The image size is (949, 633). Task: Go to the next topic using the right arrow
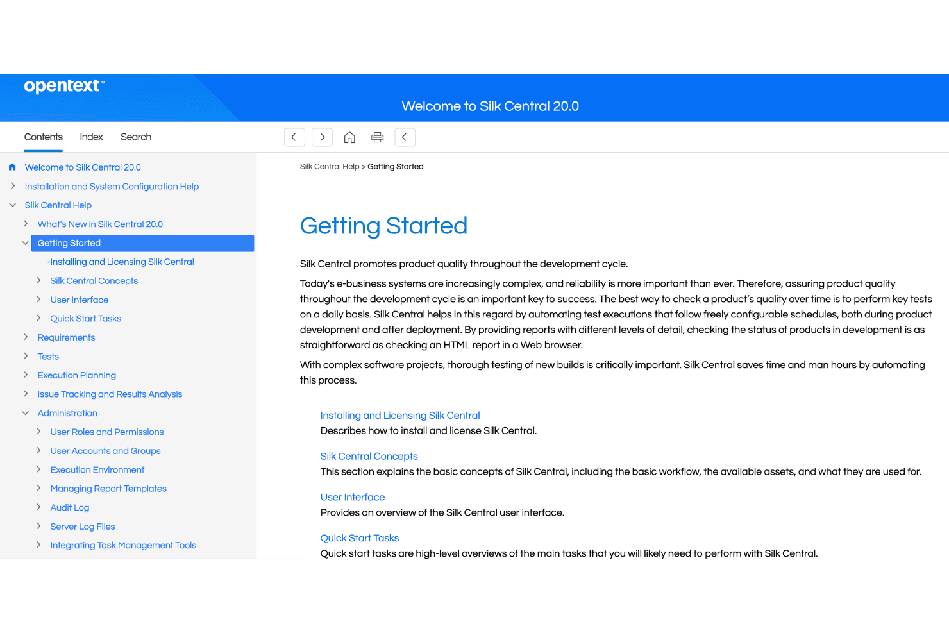click(x=323, y=137)
